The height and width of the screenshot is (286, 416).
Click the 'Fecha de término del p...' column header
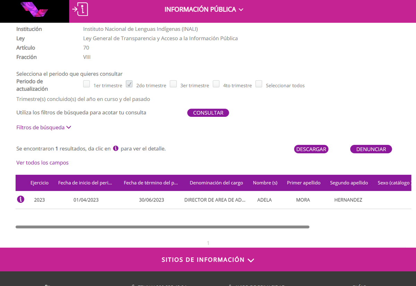(151, 183)
